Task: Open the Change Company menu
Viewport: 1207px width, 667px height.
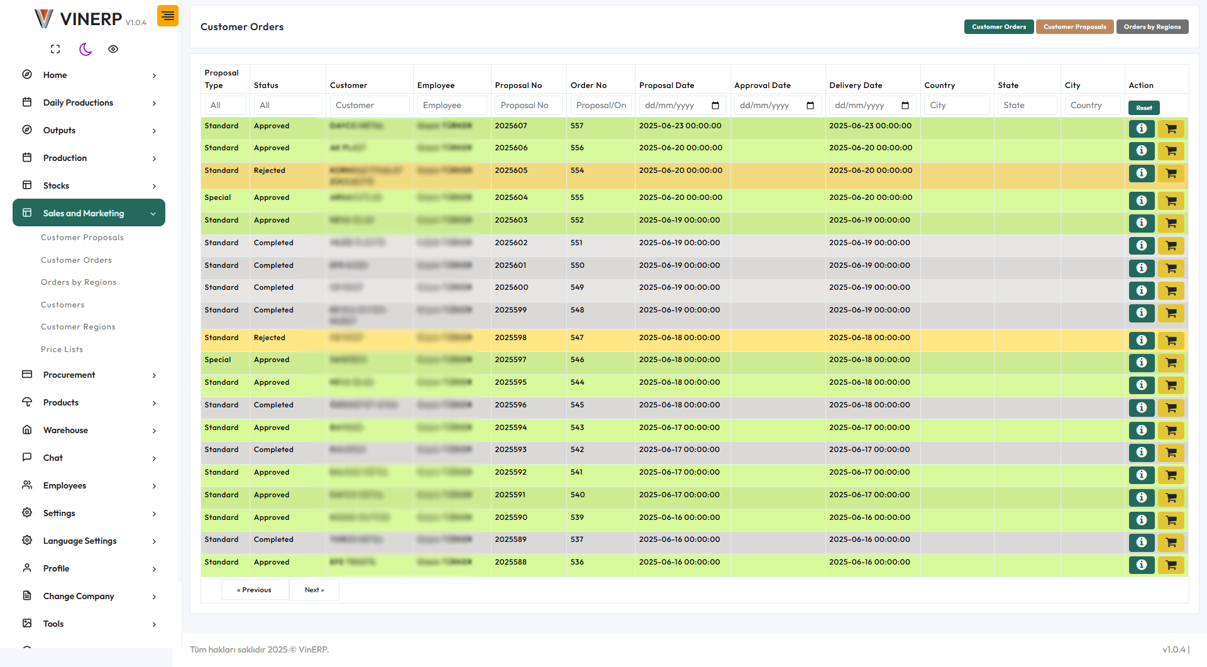Action: pos(89,596)
